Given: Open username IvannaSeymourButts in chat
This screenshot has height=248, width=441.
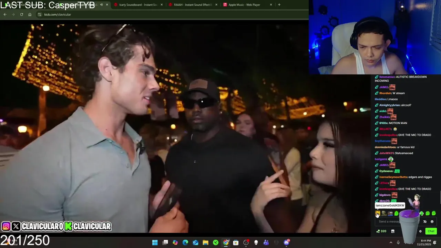Looking at the screenshot, I should 393,177.
